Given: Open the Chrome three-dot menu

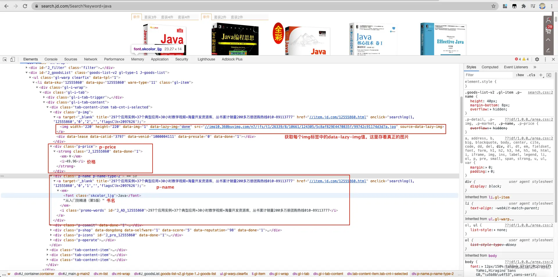Looking at the screenshot, I should (552, 6).
